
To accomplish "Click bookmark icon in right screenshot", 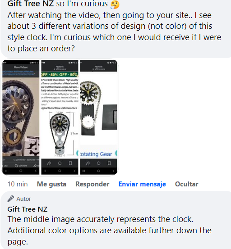I will coord(109,163).
